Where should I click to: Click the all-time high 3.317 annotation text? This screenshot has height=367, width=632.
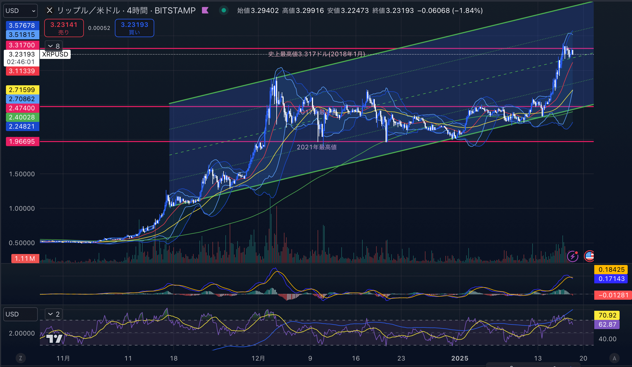(x=317, y=54)
